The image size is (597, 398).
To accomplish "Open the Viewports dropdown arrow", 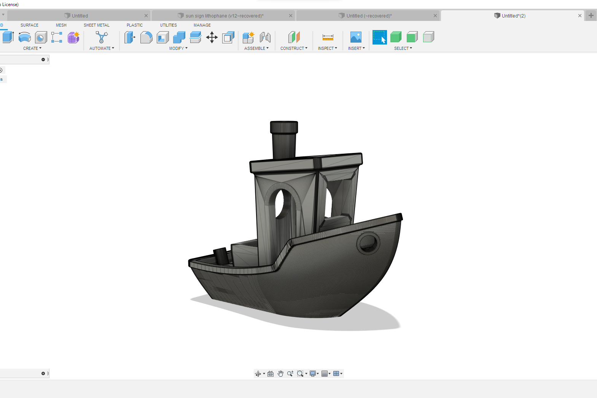I will 341,374.
